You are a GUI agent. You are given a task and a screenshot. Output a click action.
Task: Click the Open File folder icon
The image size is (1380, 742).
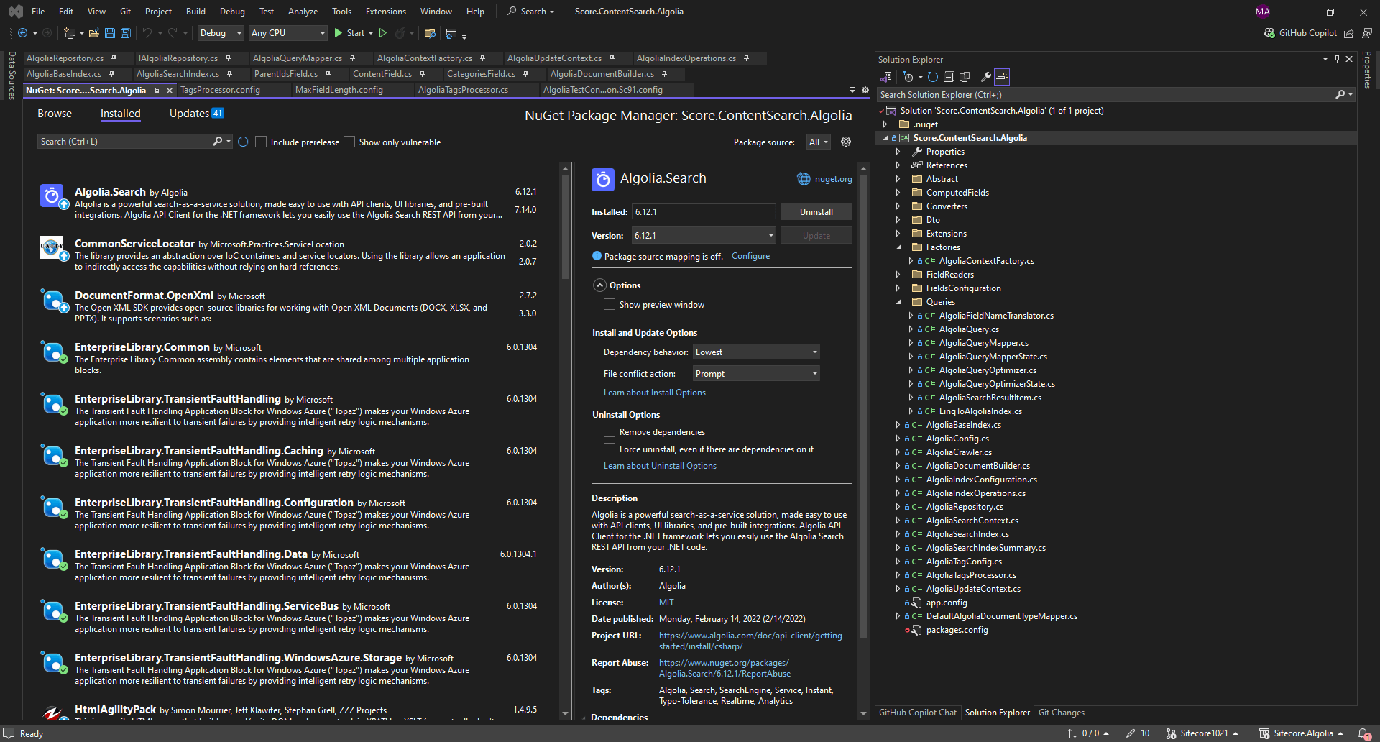93,33
